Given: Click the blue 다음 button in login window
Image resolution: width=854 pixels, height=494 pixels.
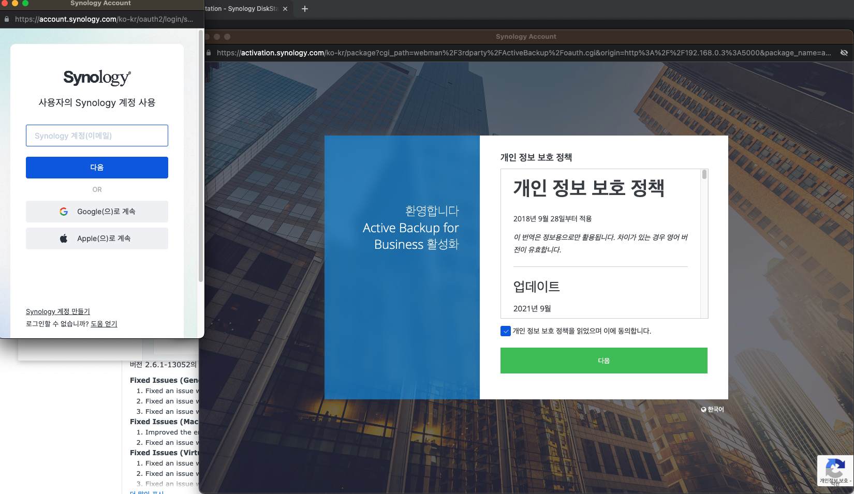Looking at the screenshot, I should click(x=97, y=168).
